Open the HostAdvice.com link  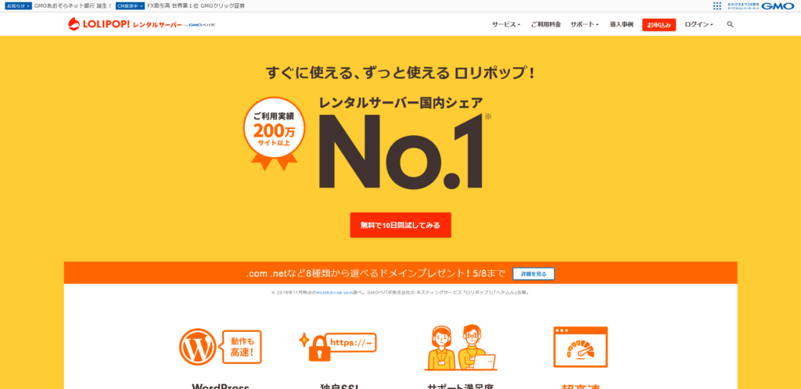[335, 293]
